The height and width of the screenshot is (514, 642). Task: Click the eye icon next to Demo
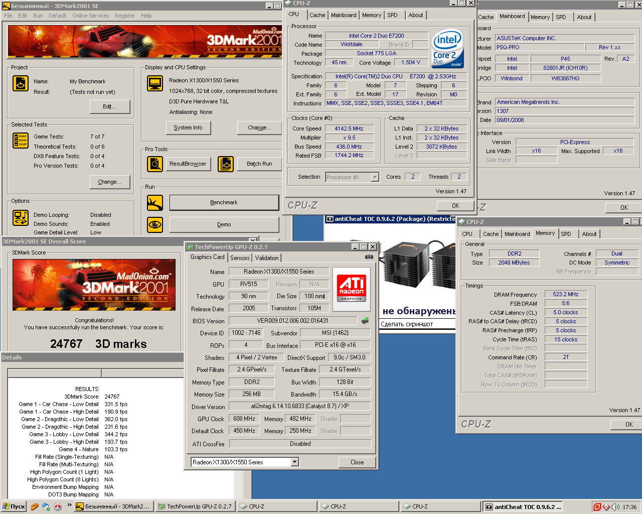pyautogui.click(x=155, y=224)
